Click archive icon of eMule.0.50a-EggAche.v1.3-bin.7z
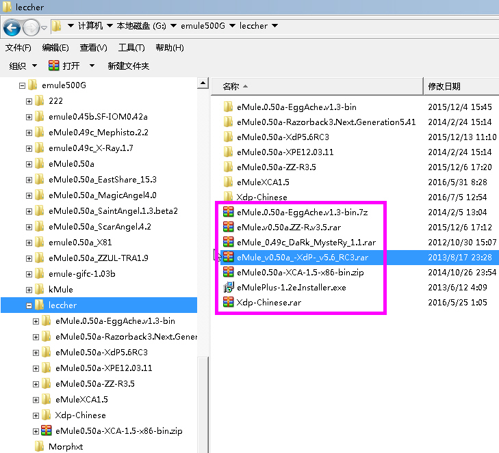 (x=228, y=212)
